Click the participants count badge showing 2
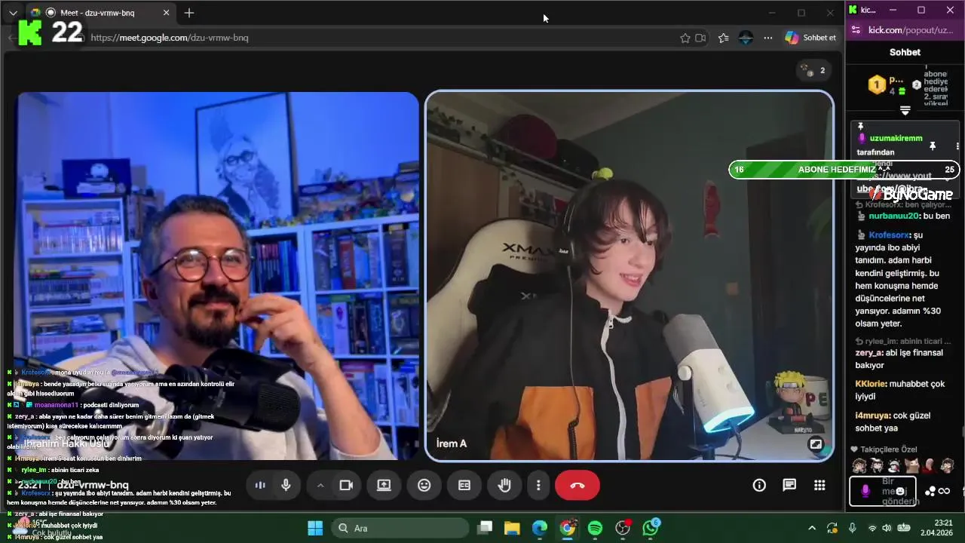965x543 pixels. [814, 70]
